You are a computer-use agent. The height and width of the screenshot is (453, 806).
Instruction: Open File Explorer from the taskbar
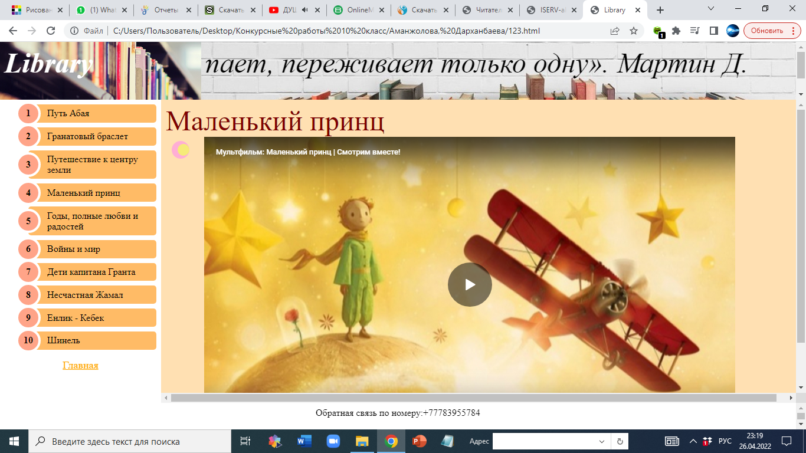362,441
